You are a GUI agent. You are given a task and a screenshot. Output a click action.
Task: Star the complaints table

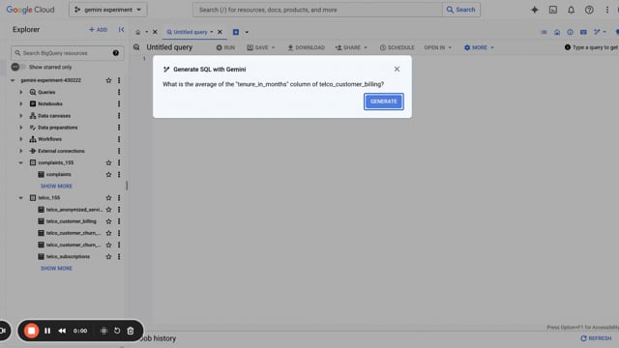pos(108,174)
